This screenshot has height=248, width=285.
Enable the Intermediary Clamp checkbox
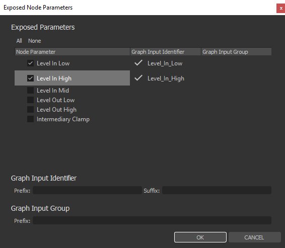click(30, 119)
